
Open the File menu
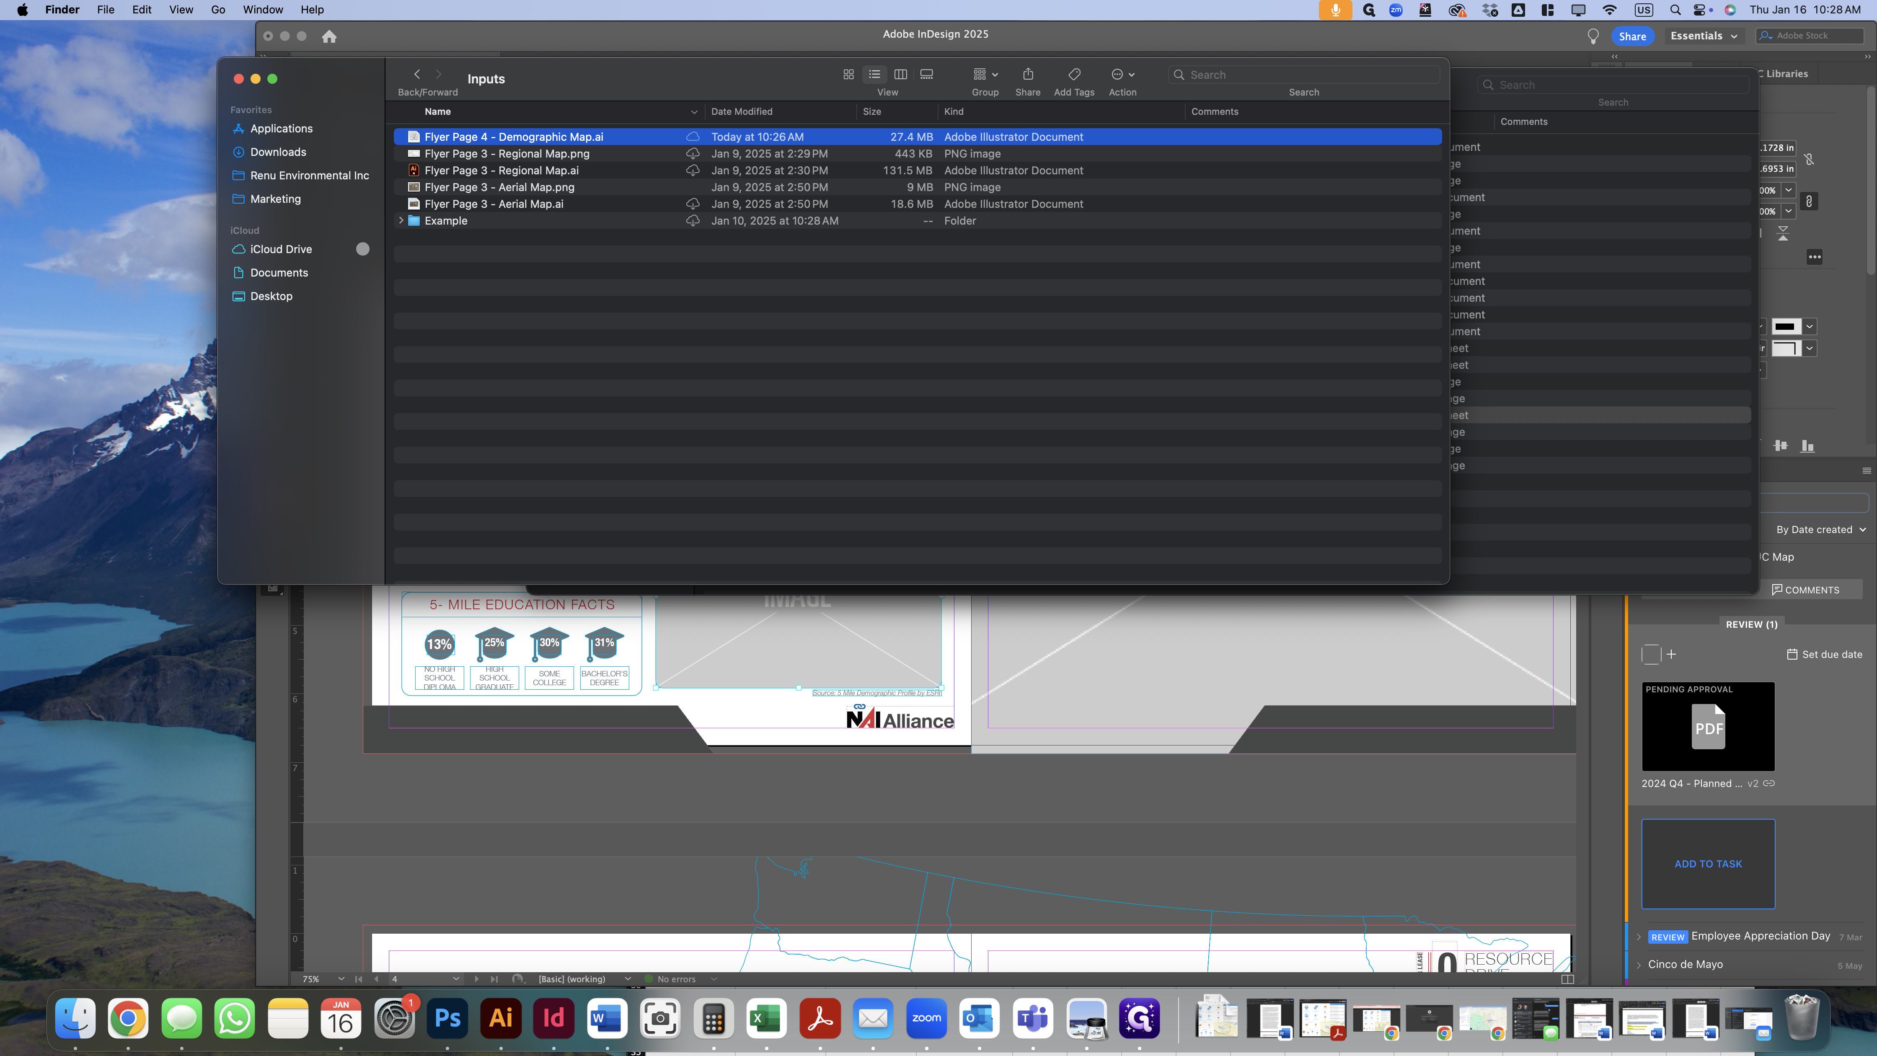click(106, 10)
